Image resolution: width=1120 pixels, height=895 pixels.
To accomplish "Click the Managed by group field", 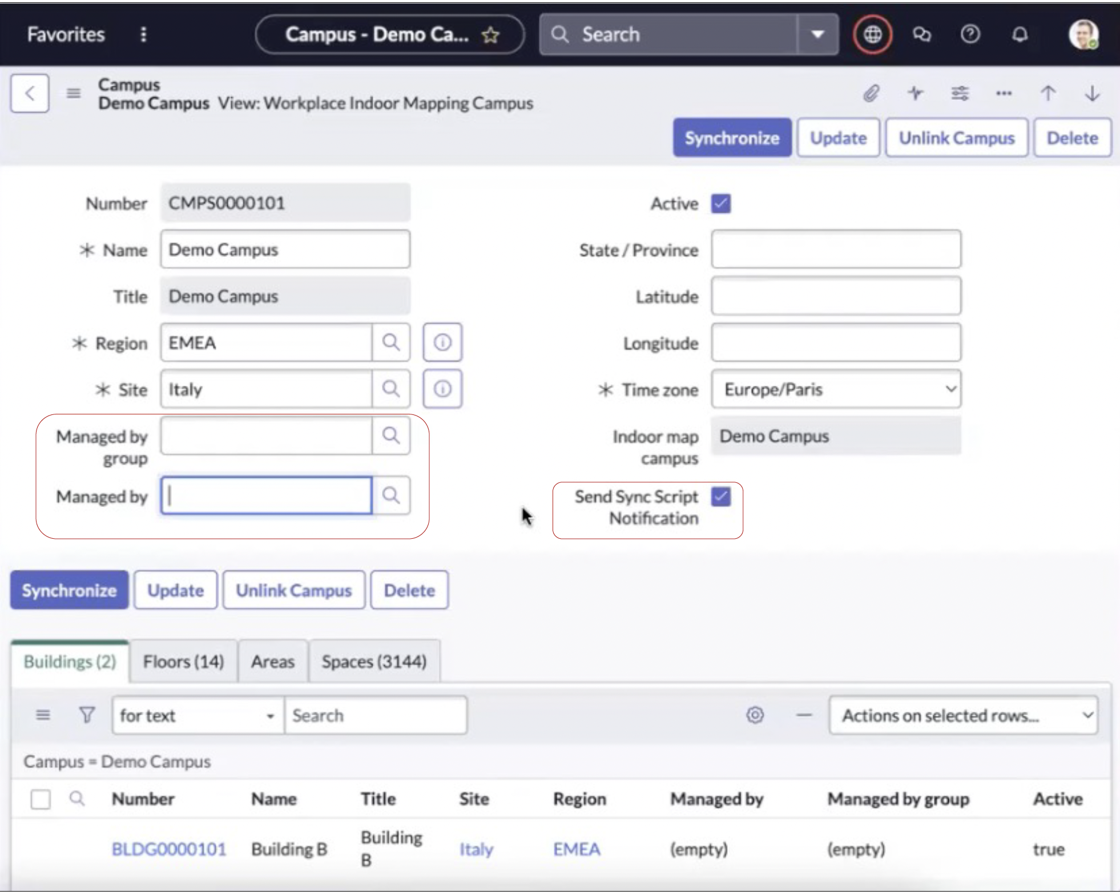I will [x=266, y=436].
